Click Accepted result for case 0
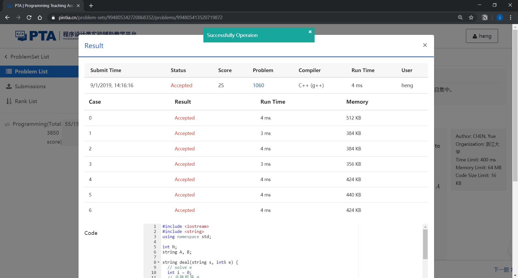The height and width of the screenshot is (278, 518). (x=185, y=118)
